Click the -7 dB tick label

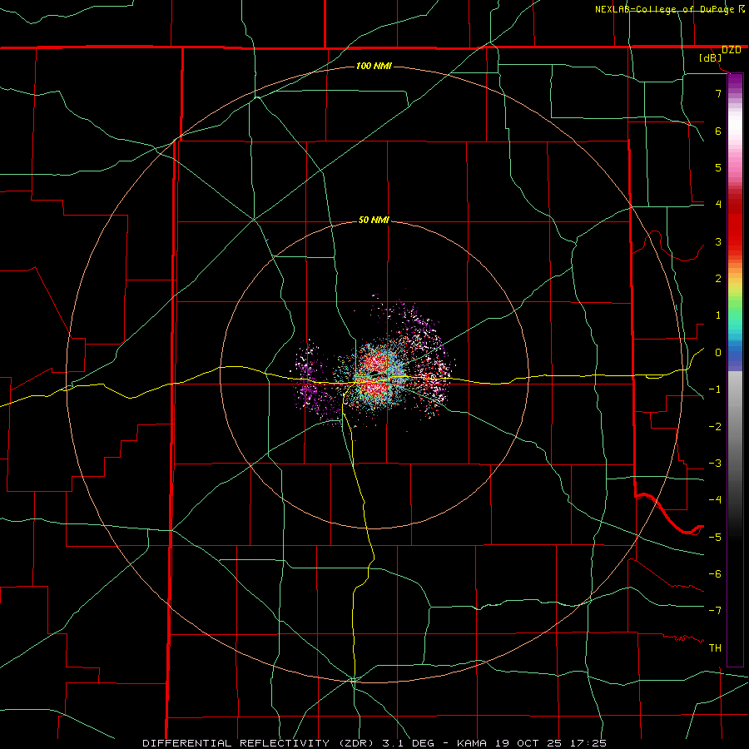[x=715, y=611]
